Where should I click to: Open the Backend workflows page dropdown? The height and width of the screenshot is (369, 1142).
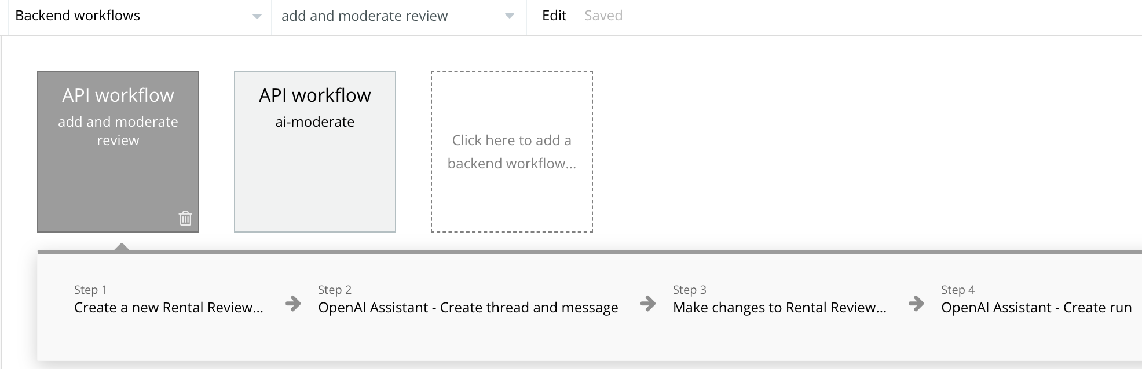(x=139, y=16)
